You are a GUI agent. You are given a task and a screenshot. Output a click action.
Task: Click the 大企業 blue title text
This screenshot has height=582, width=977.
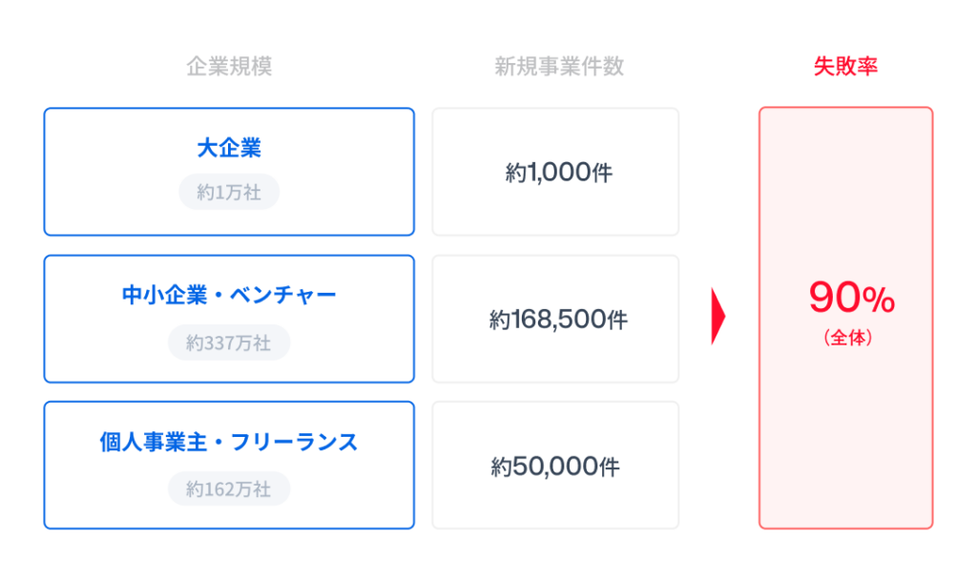click(x=229, y=148)
